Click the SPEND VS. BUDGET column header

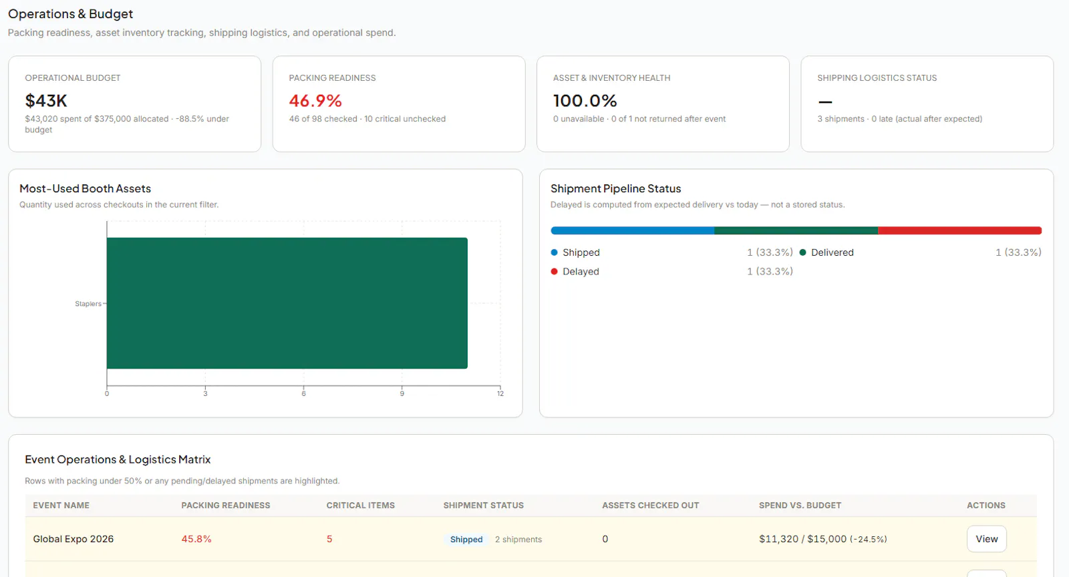[800, 506]
